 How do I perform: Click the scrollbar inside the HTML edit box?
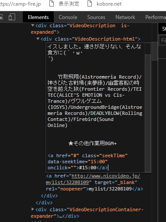(x=148, y=113)
